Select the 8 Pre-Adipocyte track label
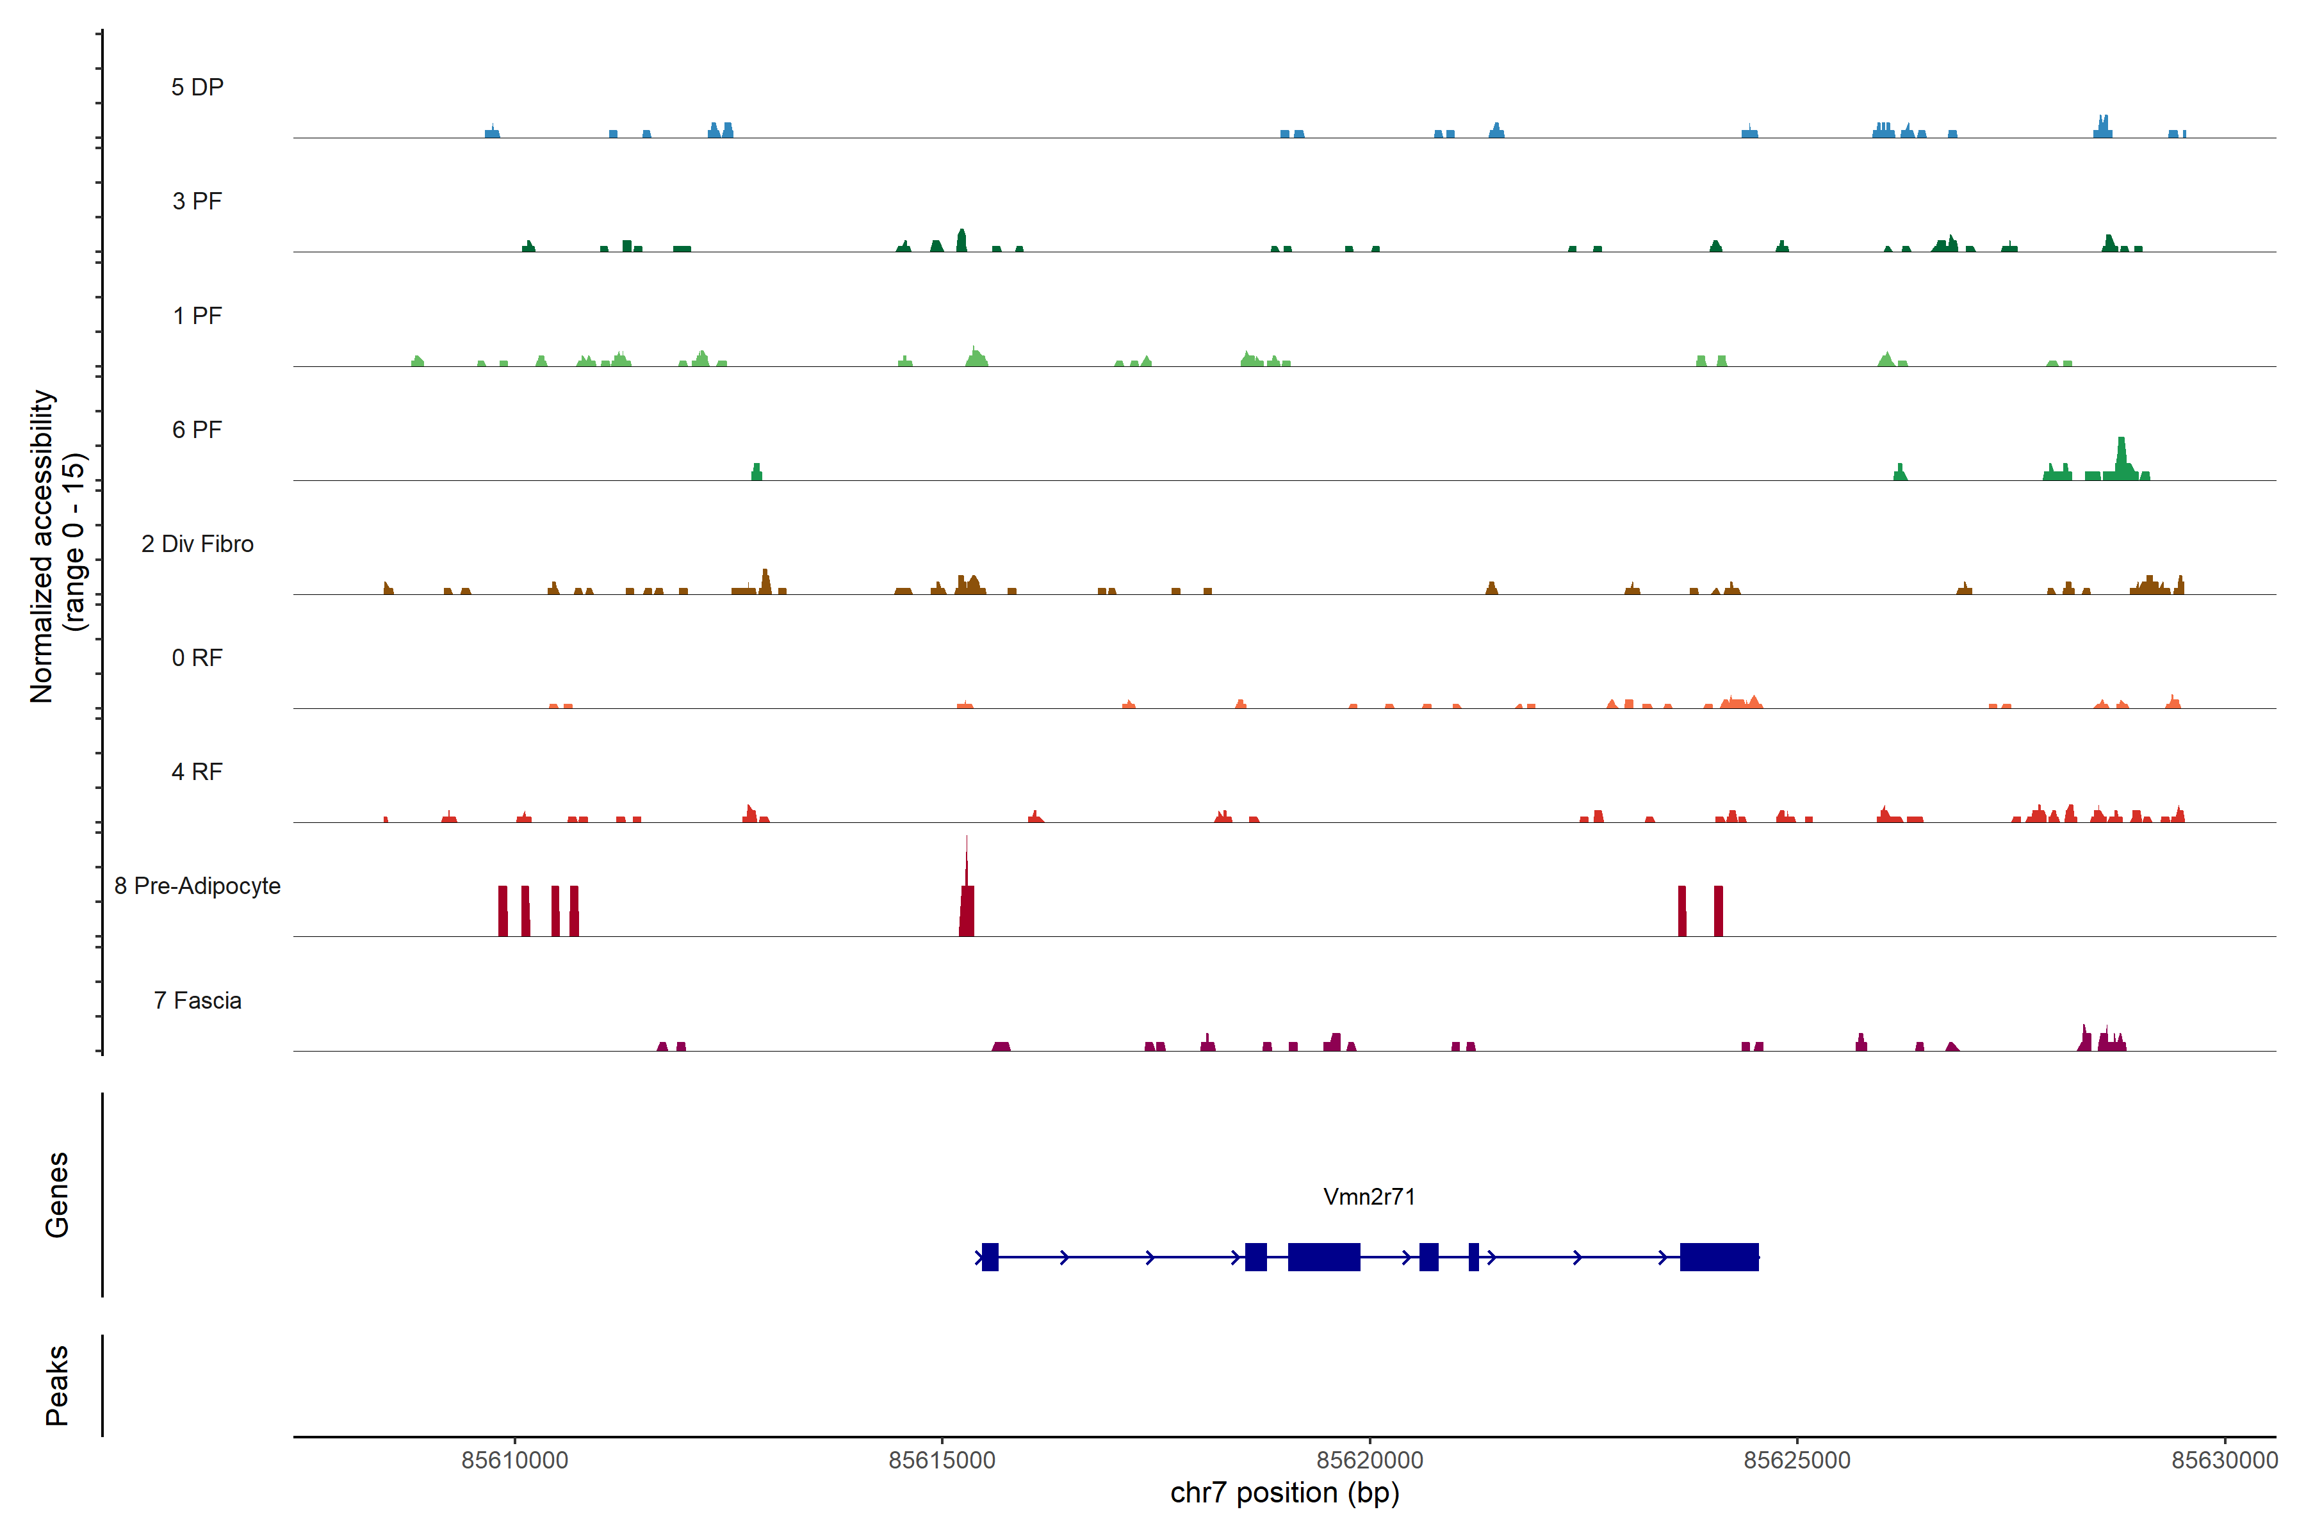The image size is (2306, 1537). coord(197,886)
